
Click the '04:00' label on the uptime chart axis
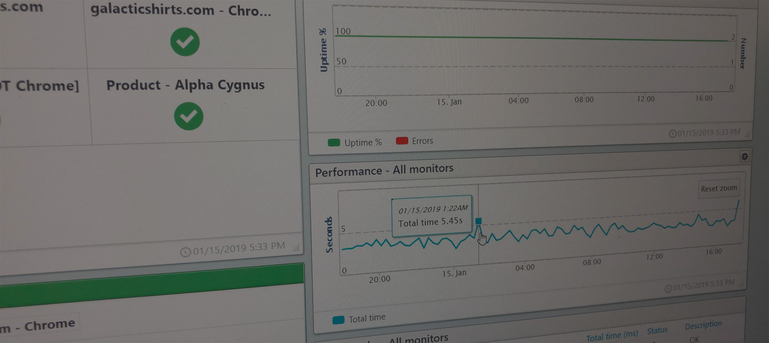tap(518, 101)
